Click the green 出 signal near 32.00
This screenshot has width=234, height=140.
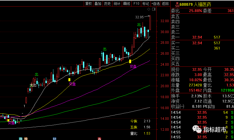tap(139, 25)
